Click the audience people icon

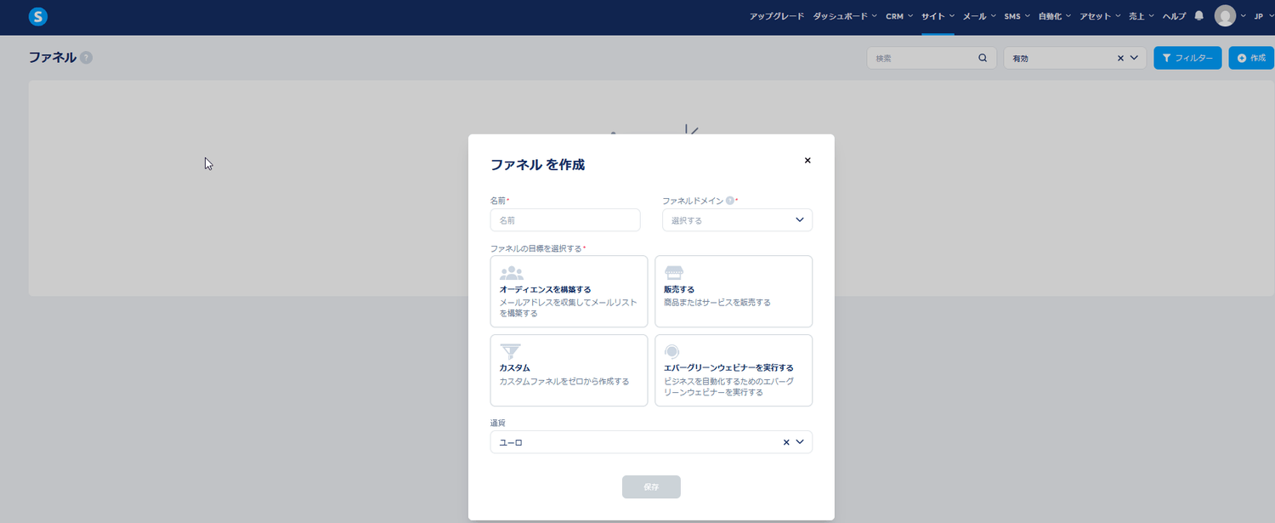[x=512, y=273]
